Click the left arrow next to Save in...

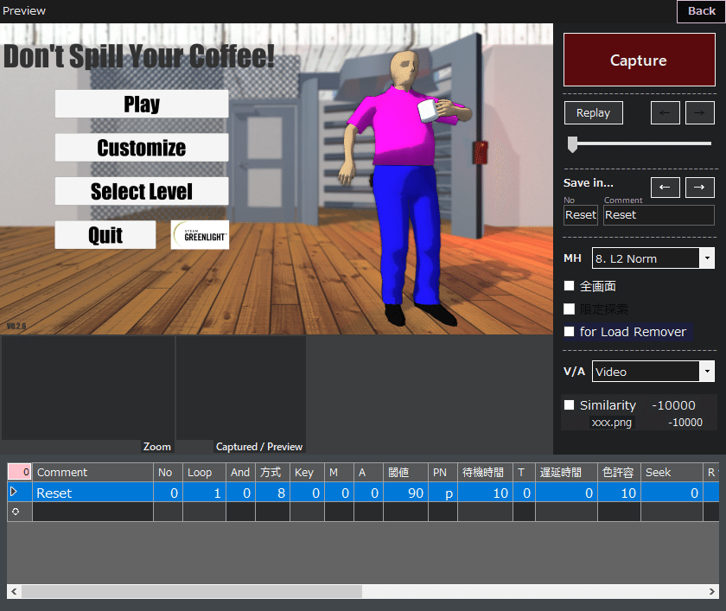point(665,188)
